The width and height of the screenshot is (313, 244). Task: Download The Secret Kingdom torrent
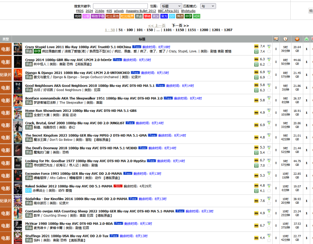pos(269,135)
